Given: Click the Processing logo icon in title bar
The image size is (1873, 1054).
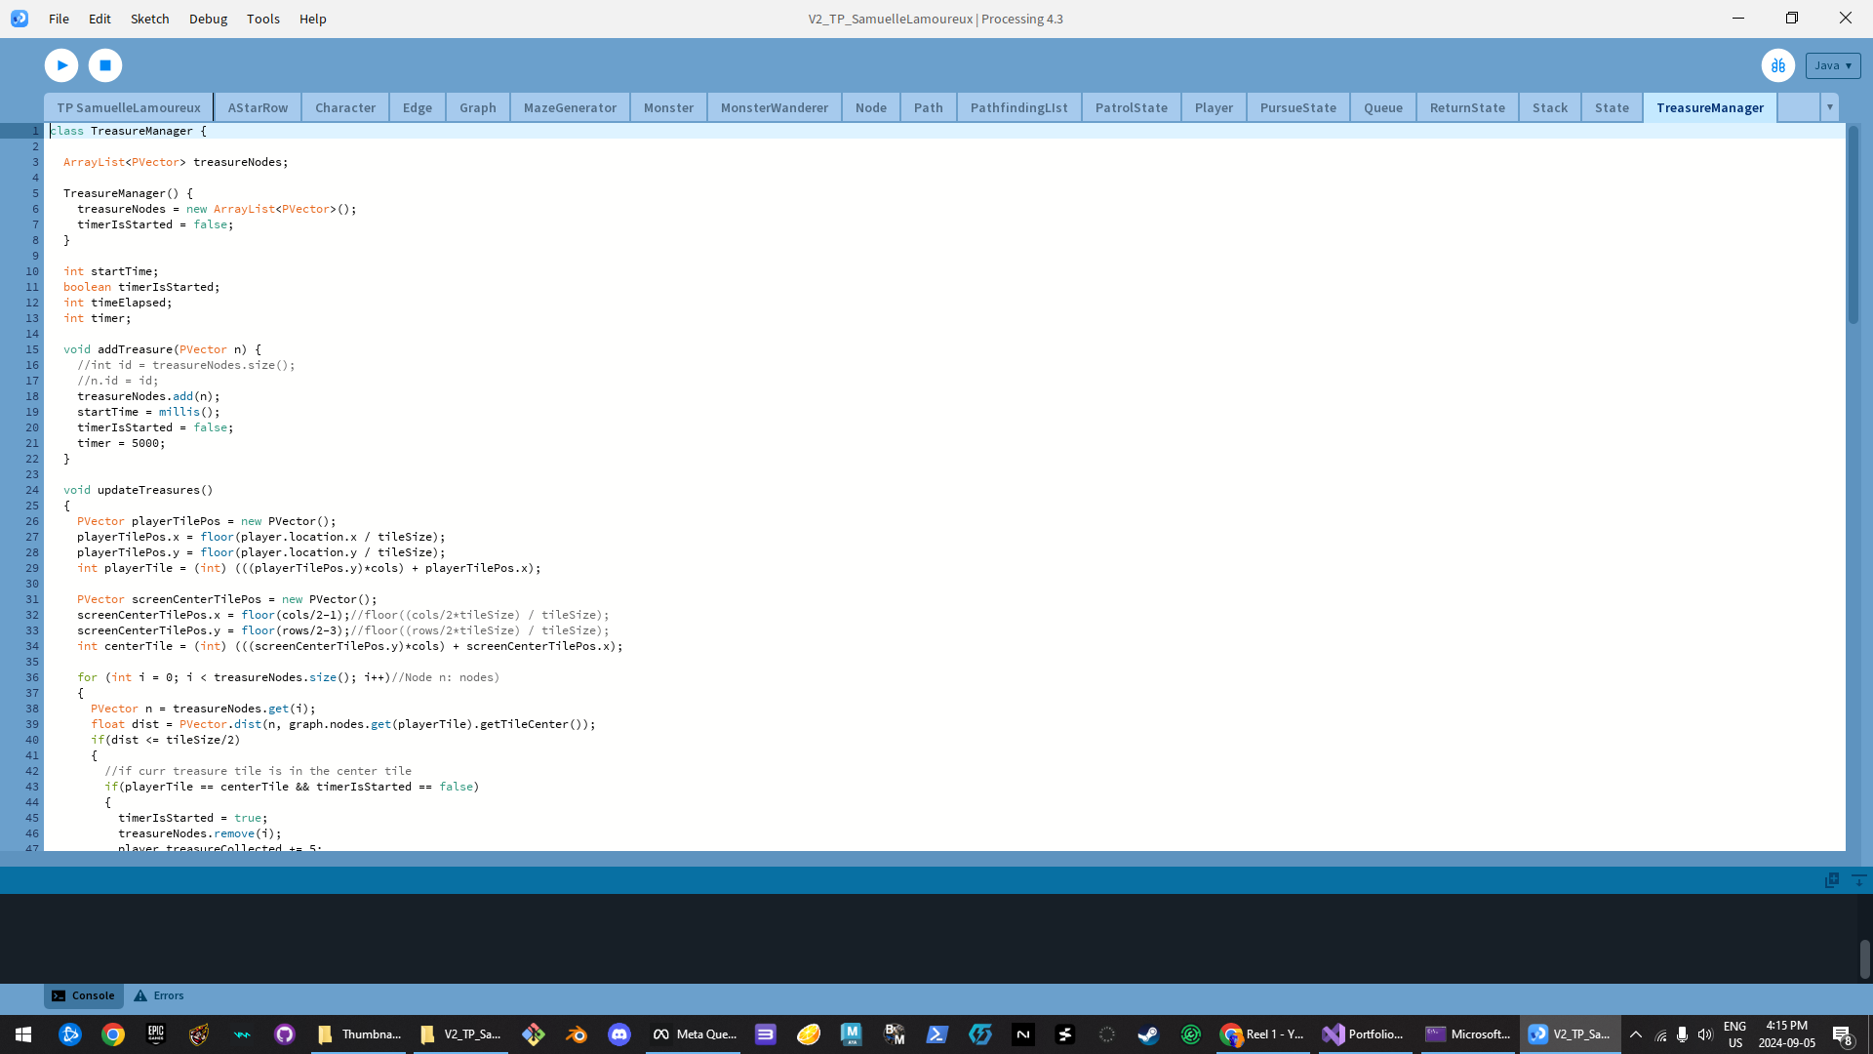Looking at the screenshot, I should point(20,19).
